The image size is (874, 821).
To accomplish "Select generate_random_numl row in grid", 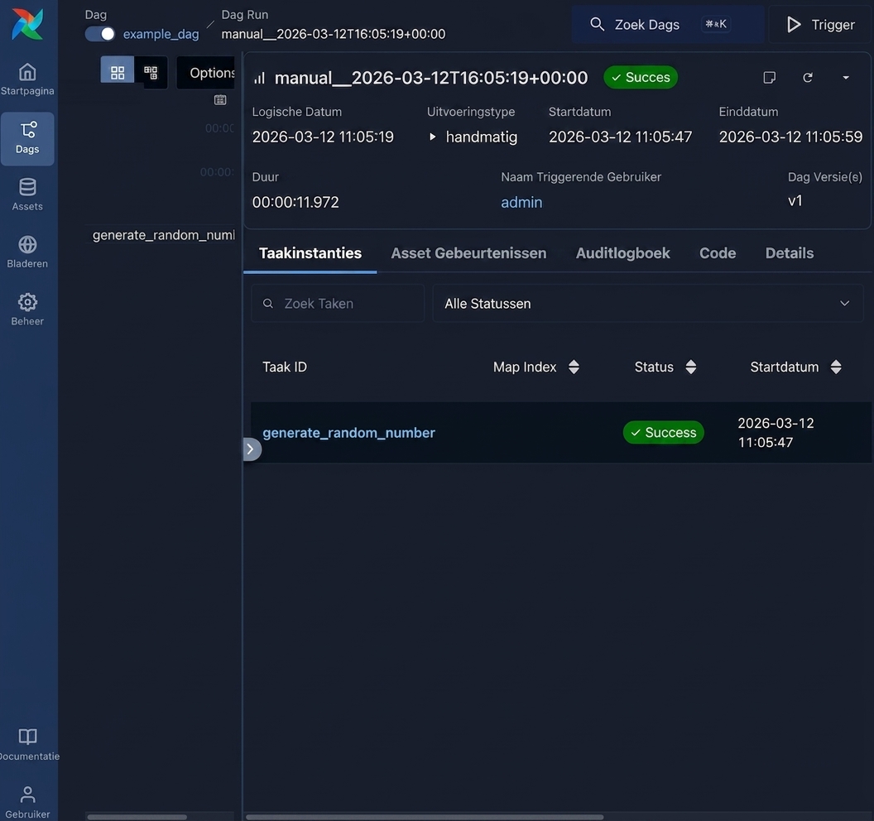I will point(163,235).
